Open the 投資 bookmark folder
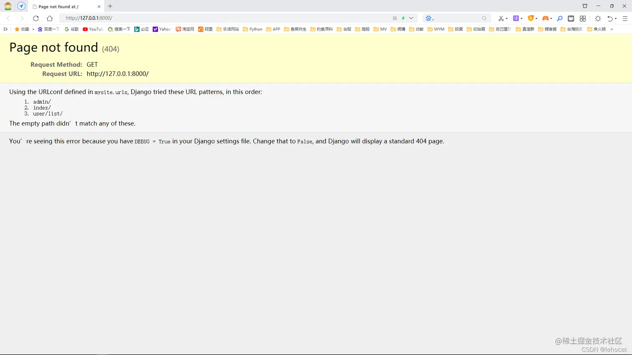The image size is (632, 355). click(x=456, y=29)
